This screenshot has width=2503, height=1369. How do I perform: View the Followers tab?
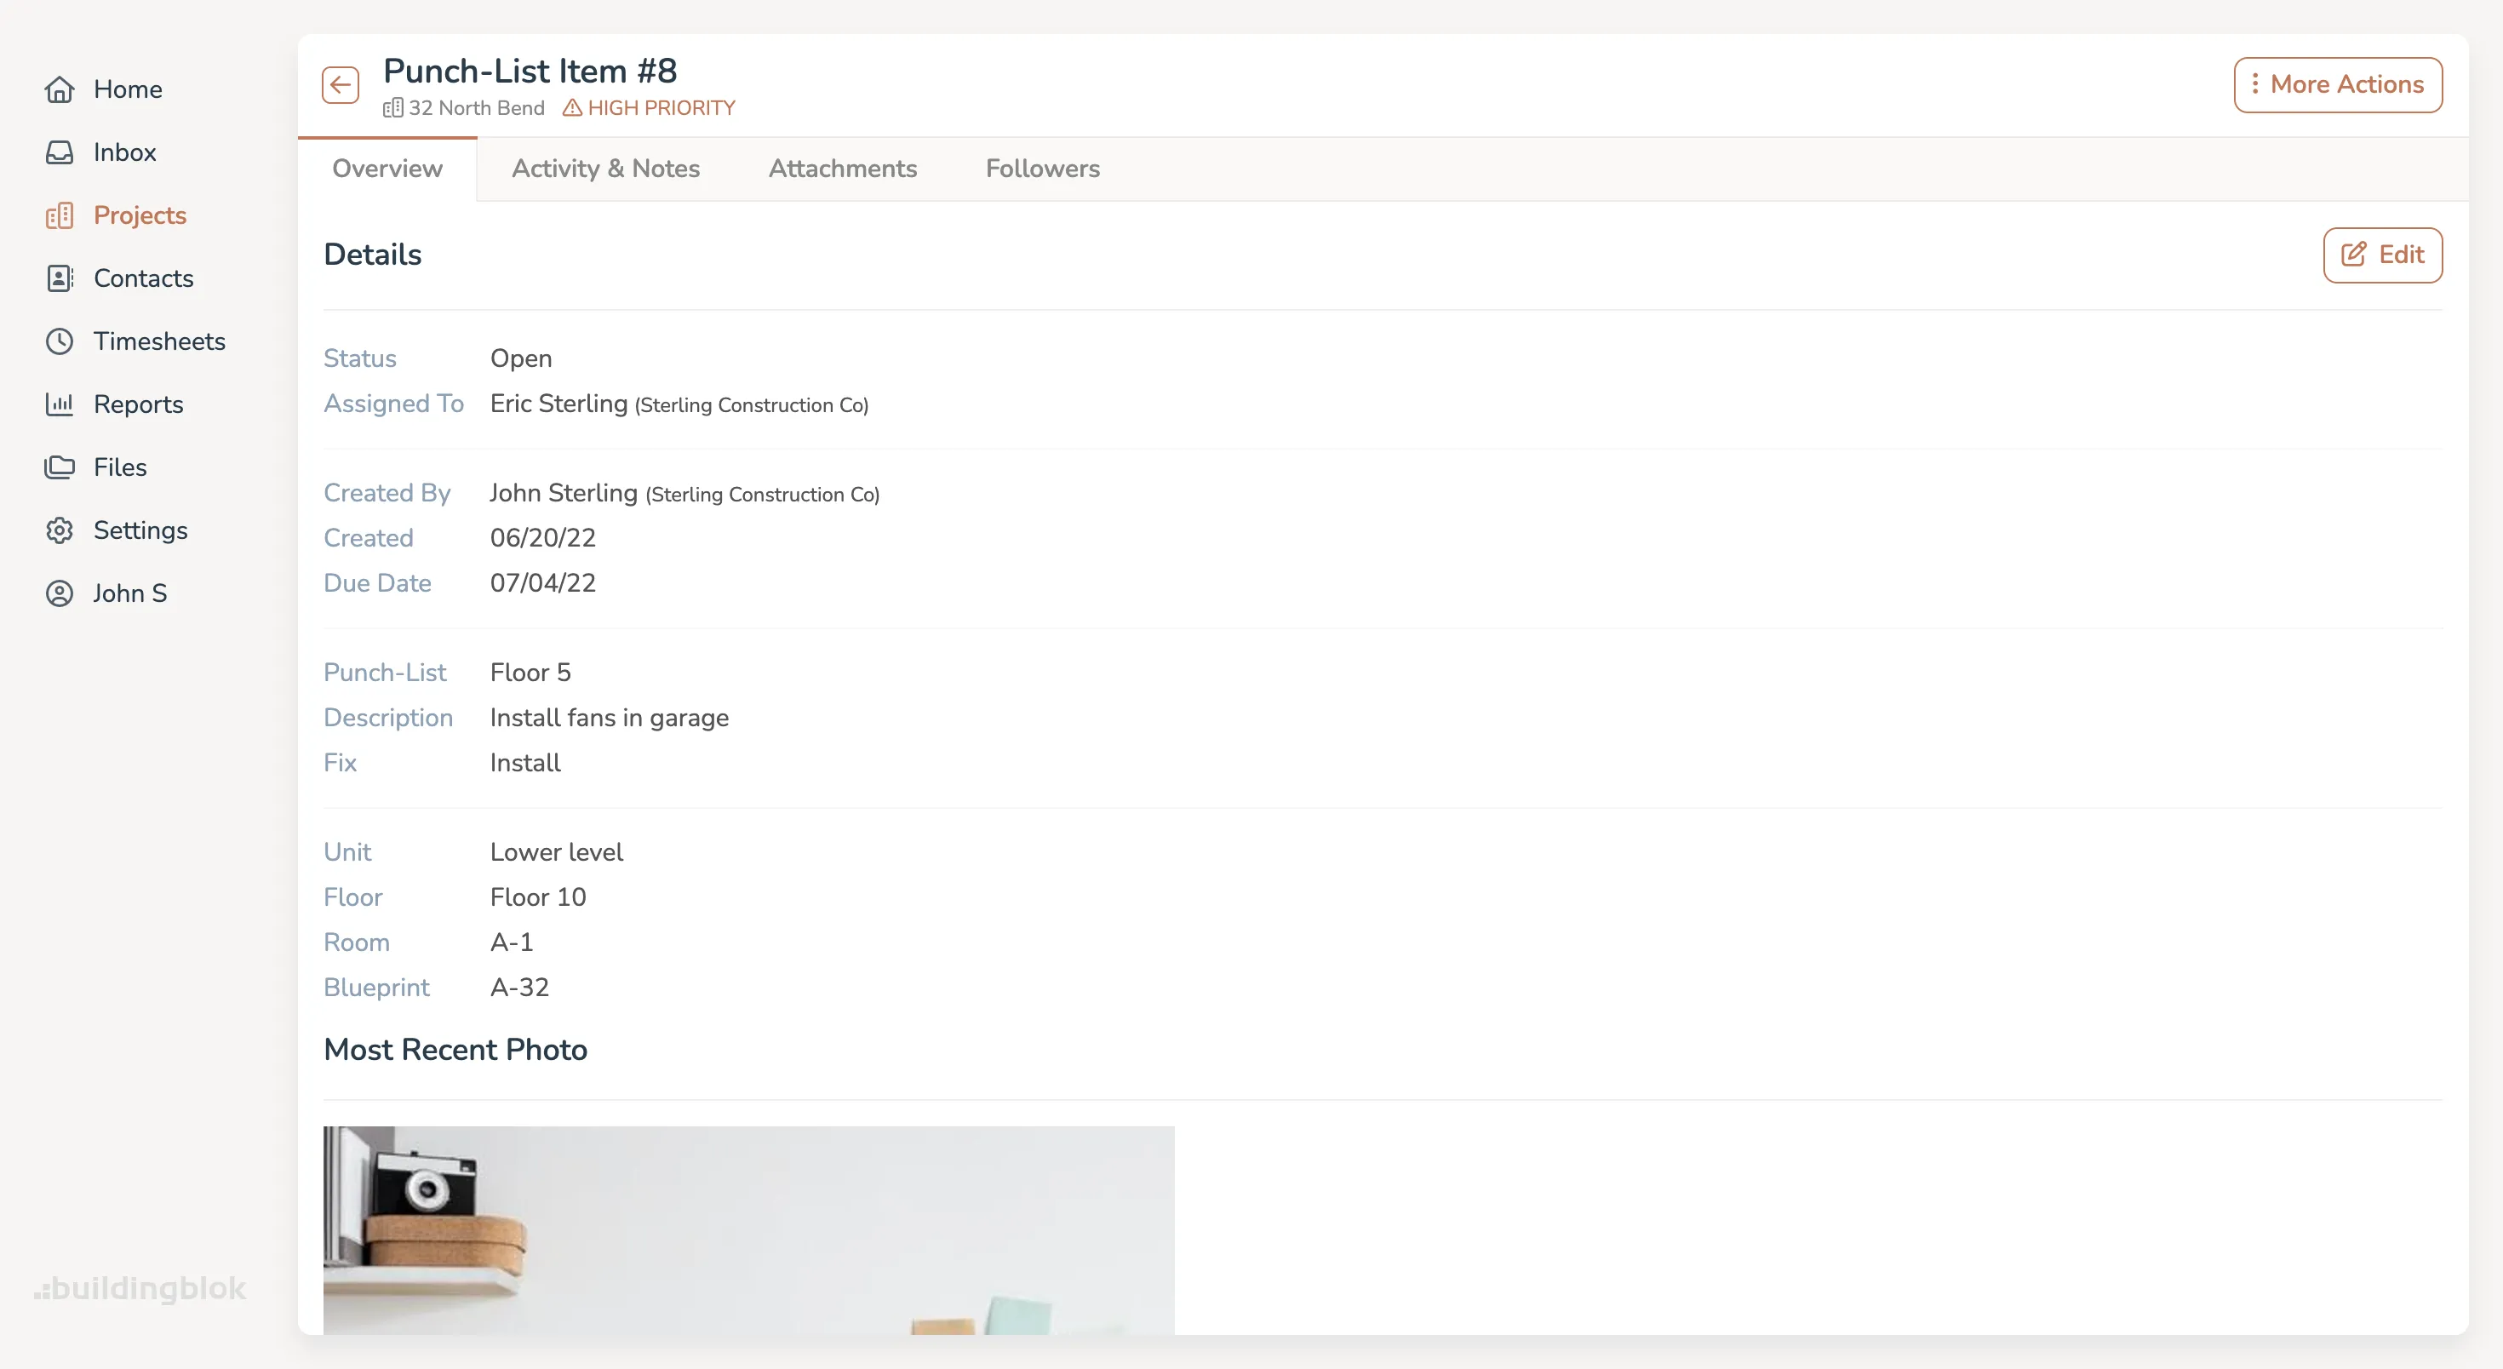coord(1043,168)
